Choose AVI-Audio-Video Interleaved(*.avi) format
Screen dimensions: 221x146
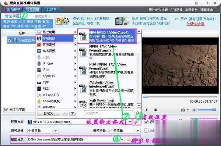107,88
